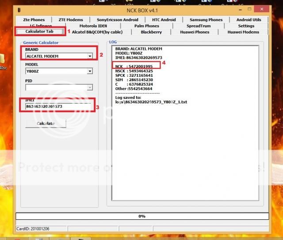The image size is (283, 240).
Task: Select the Calculator Tab
Action: 40,32
